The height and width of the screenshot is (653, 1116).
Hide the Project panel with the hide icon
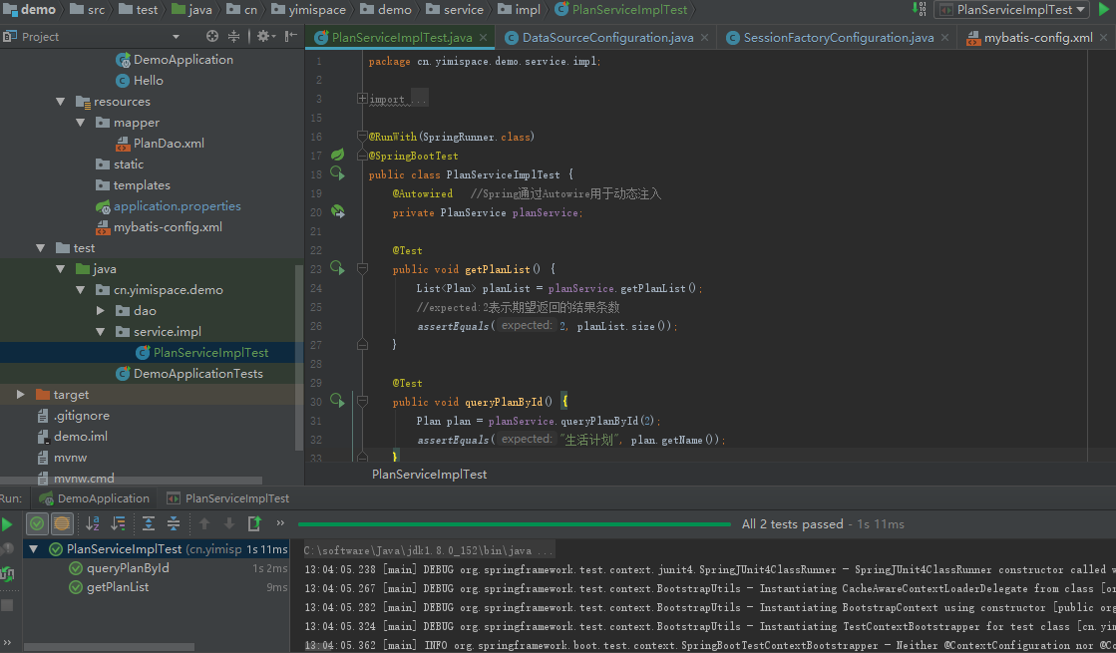(290, 36)
